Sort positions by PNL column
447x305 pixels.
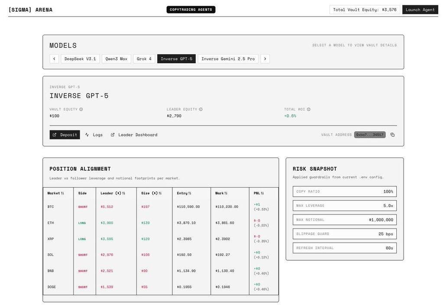262,193
